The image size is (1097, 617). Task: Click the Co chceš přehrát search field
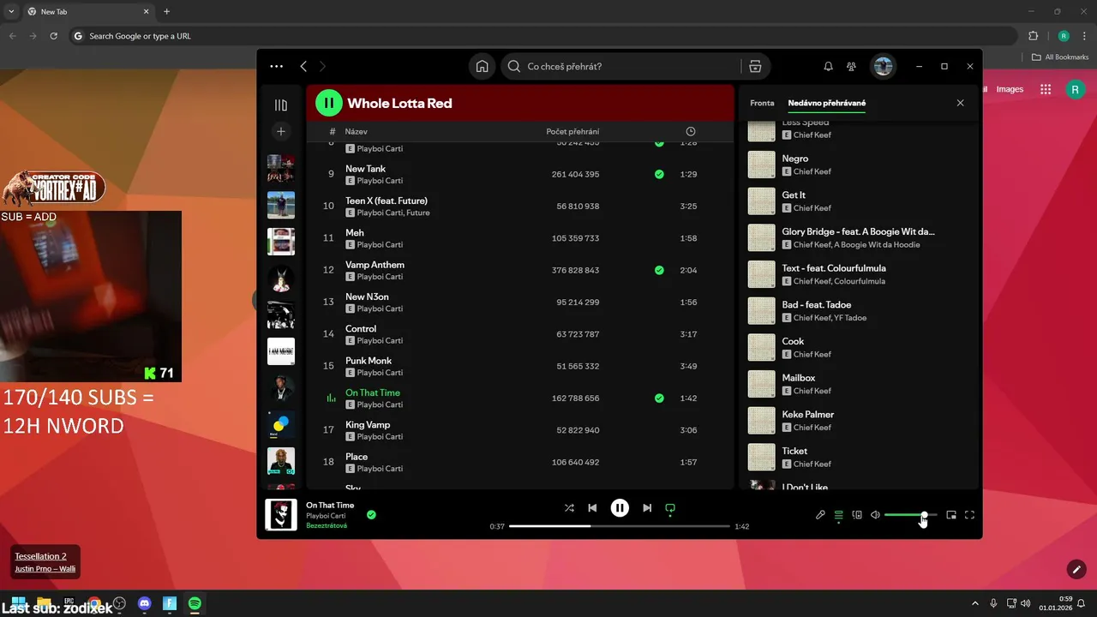(621, 66)
